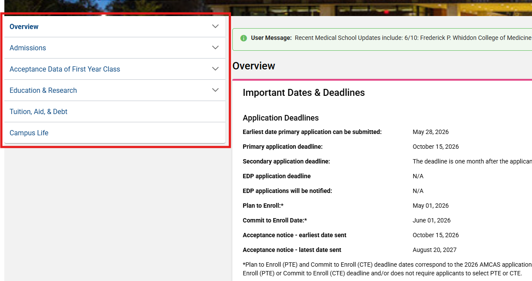
Task: Click the primary deadline October 15, 2026 value
Action: tap(436, 147)
